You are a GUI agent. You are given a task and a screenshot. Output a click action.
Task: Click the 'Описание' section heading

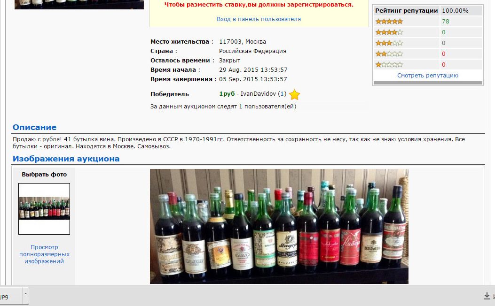[x=34, y=127]
